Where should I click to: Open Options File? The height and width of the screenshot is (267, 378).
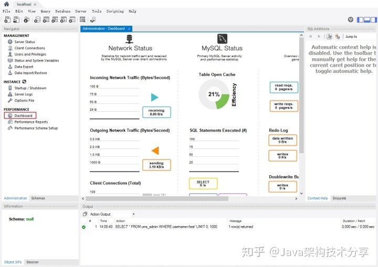coord(24,101)
